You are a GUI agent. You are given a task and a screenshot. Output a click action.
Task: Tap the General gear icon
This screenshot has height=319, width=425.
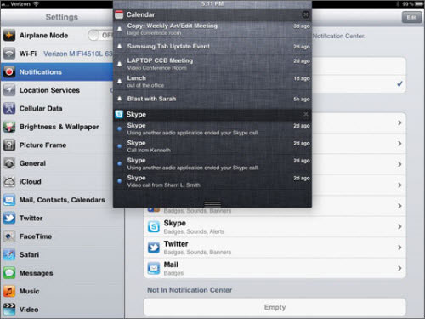point(9,163)
